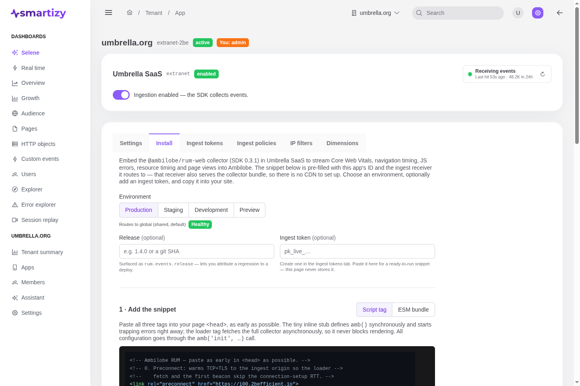Switch to the Ingest tokens tab
This screenshot has height=386, width=580.
click(x=205, y=143)
